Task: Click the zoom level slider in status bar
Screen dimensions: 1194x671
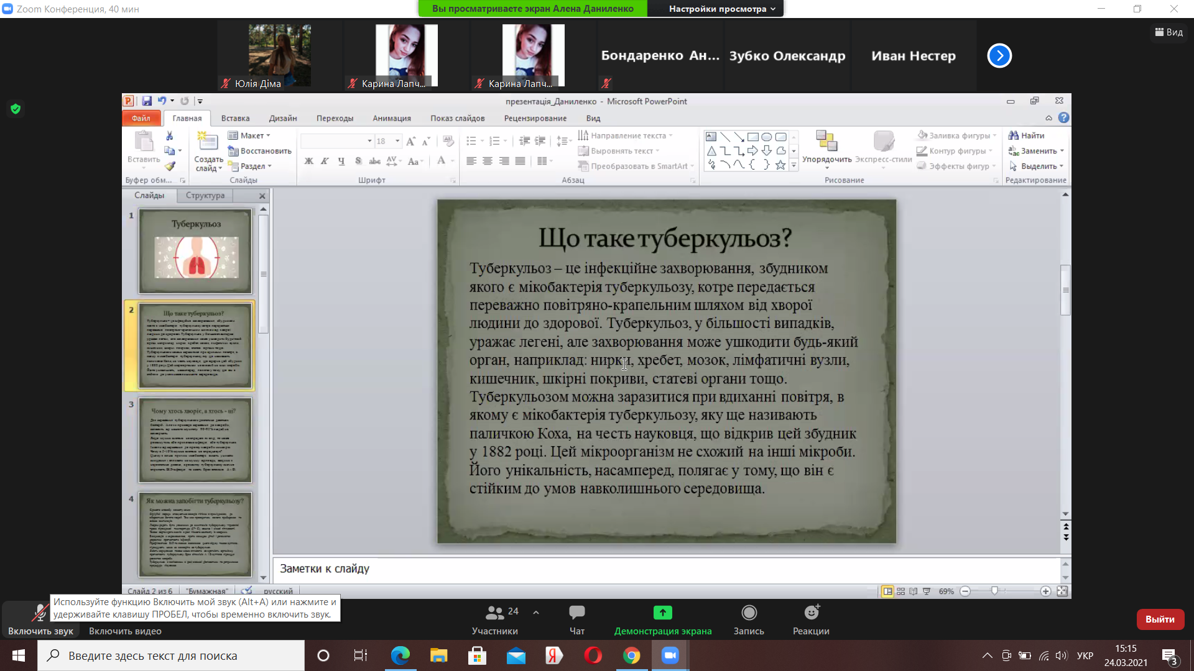Action: point(994,591)
